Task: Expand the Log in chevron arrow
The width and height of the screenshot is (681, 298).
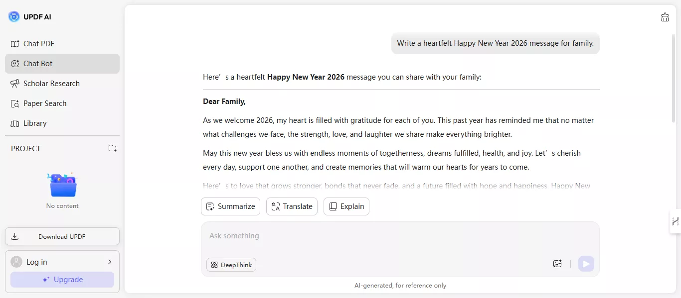Action: (110, 262)
